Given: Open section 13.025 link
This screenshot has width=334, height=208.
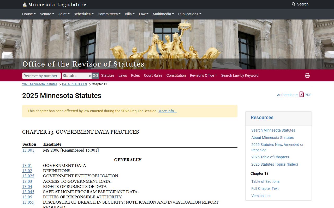Looking at the screenshot, I should (28, 176).
